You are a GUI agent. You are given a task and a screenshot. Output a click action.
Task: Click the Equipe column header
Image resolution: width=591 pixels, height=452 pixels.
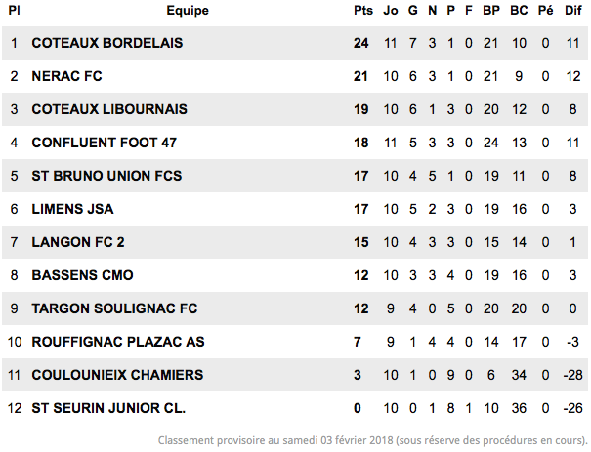(188, 11)
